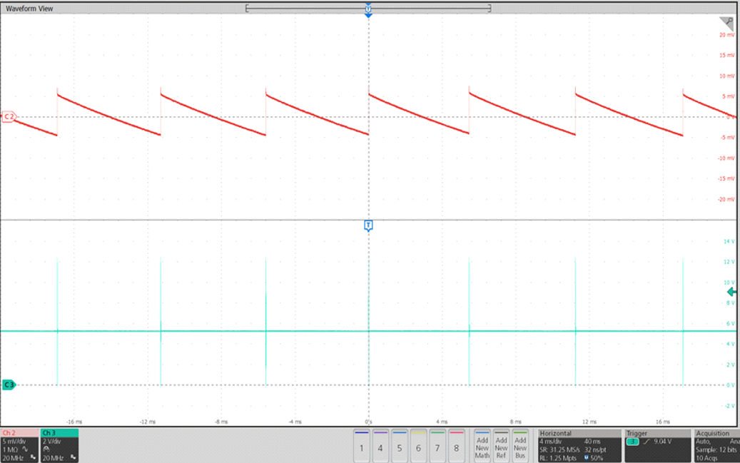Click the T marker on the lower waveform slice

[368, 225]
